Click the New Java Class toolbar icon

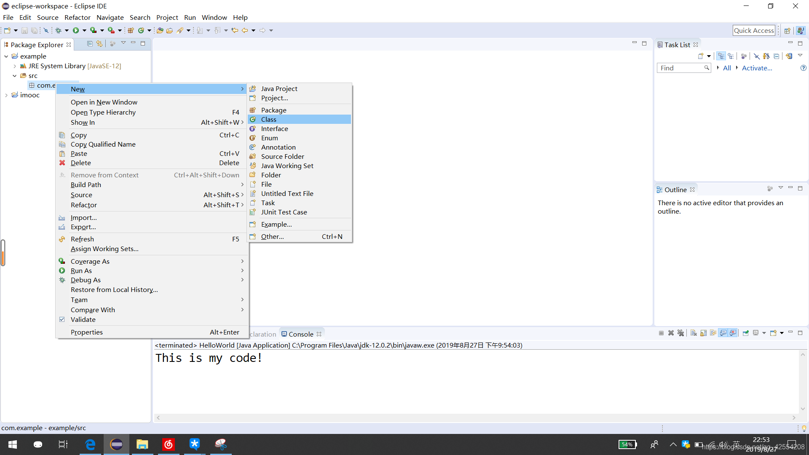pos(141,30)
